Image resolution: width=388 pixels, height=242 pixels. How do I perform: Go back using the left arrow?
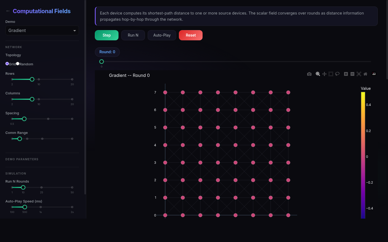[x=8, y=11]
